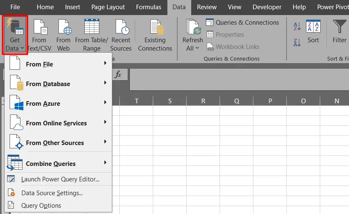Viewport: 349px width, 214px height.
Task: Select column R header
Action: pos(203,101)
